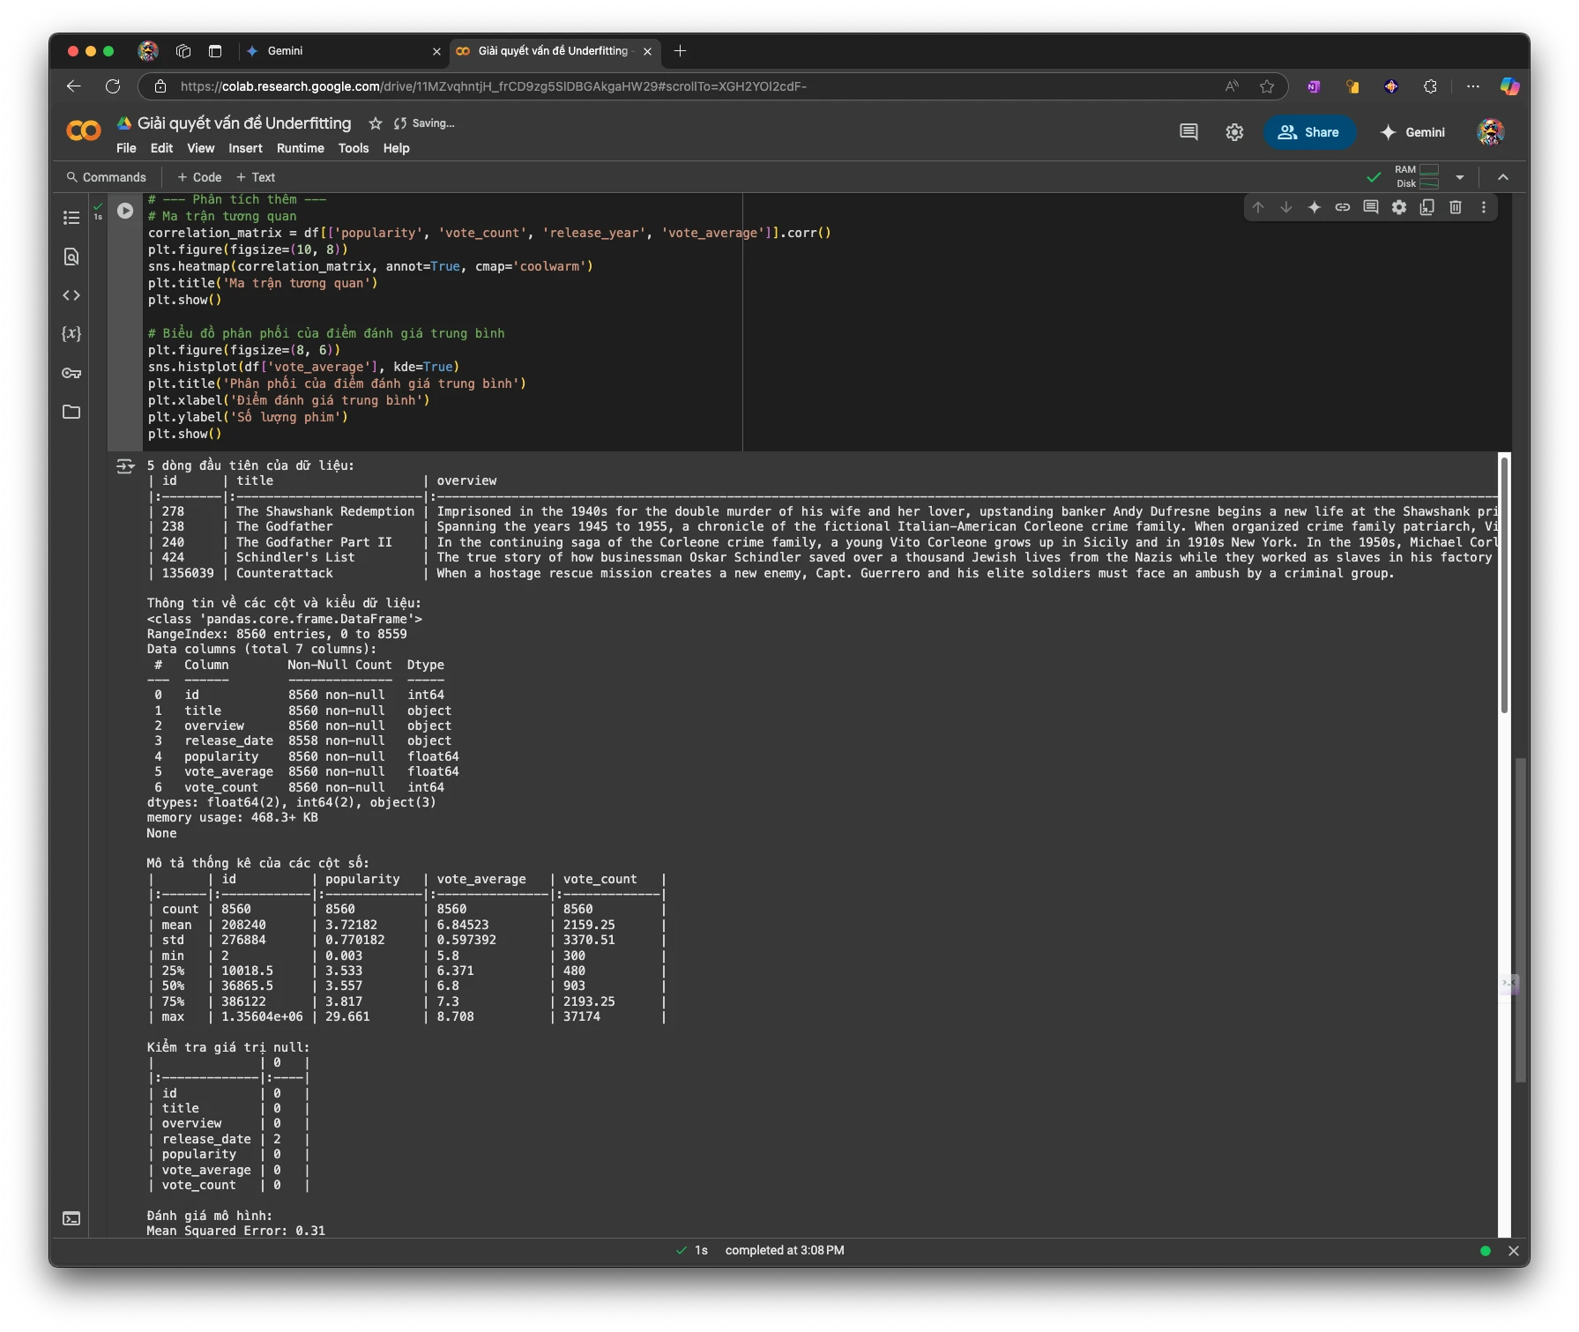Click the plt.show() line at end of cell
The height and width of the screenshot is (1332, 1579).
click(184, 434)
